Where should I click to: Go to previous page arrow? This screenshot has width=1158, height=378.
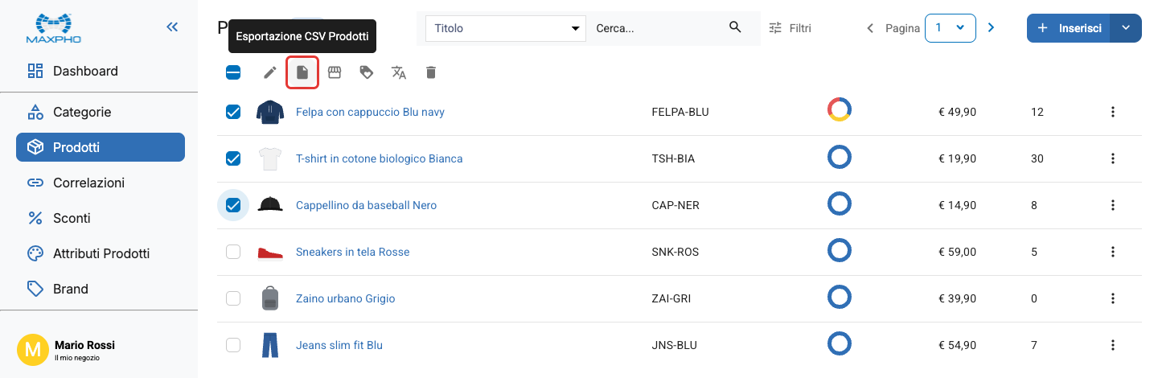[870, 28]
